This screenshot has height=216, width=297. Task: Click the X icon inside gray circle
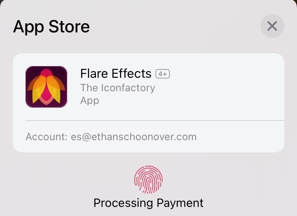(272, 26)
